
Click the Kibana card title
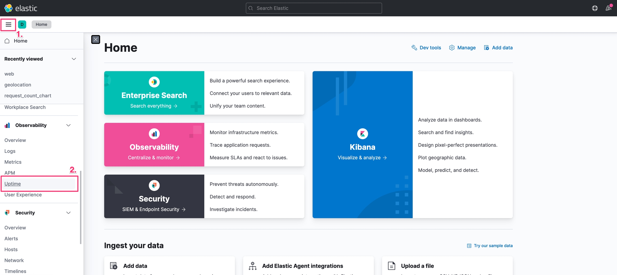(363, 147)
